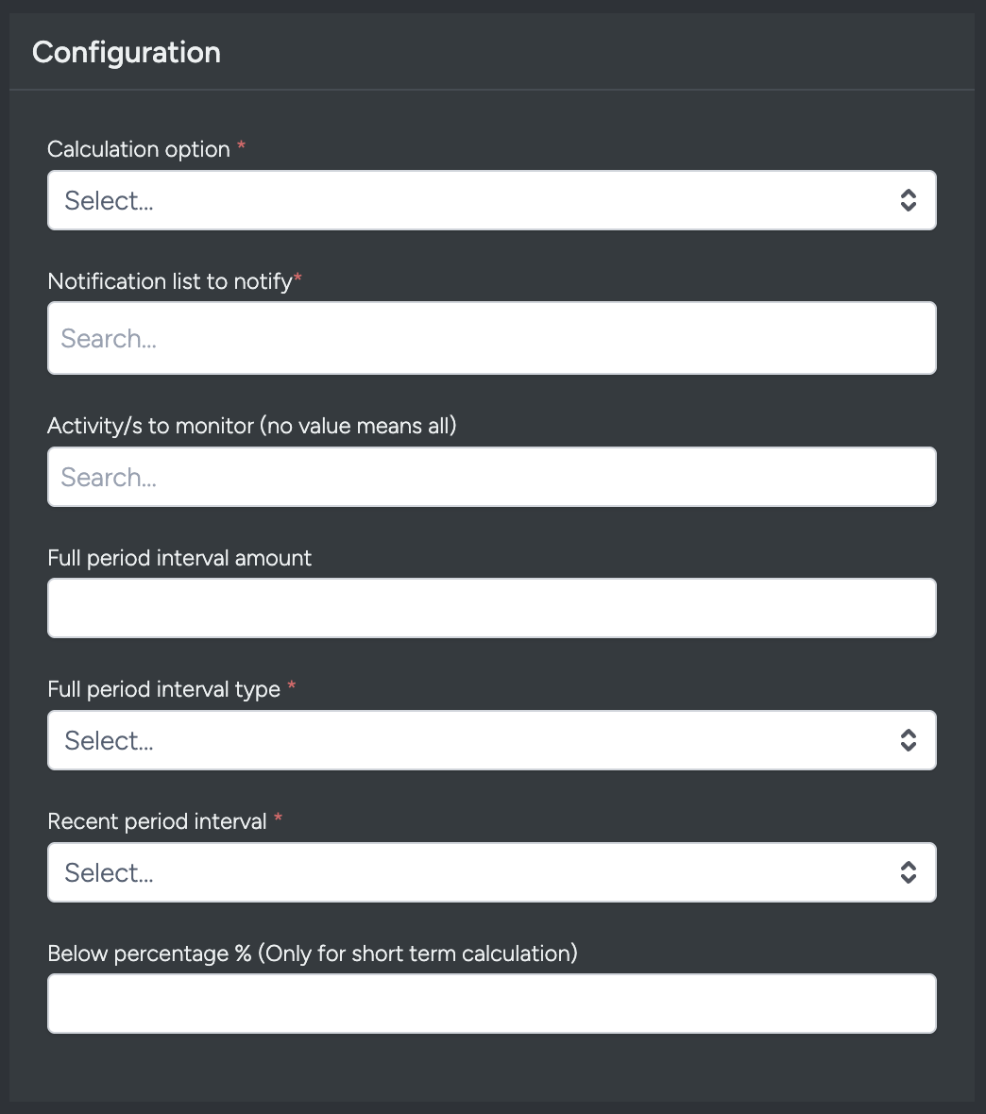Expand the Full period interval type dropdown
The image size is (986, 1114).
click(x=472, y=740)
